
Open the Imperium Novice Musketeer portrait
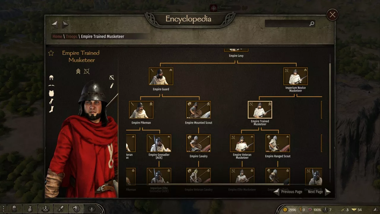pos(295,76)
